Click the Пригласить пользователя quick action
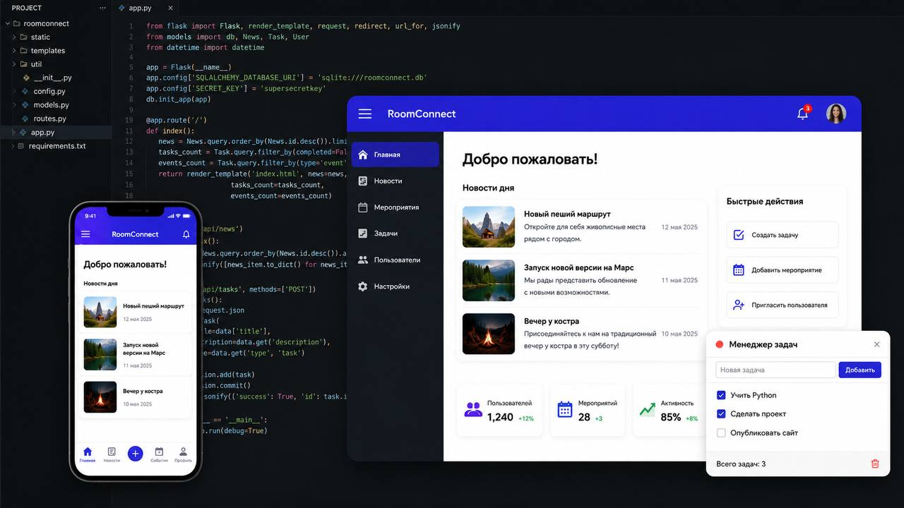Screen dimensions: 904x508 click(783, 305)
